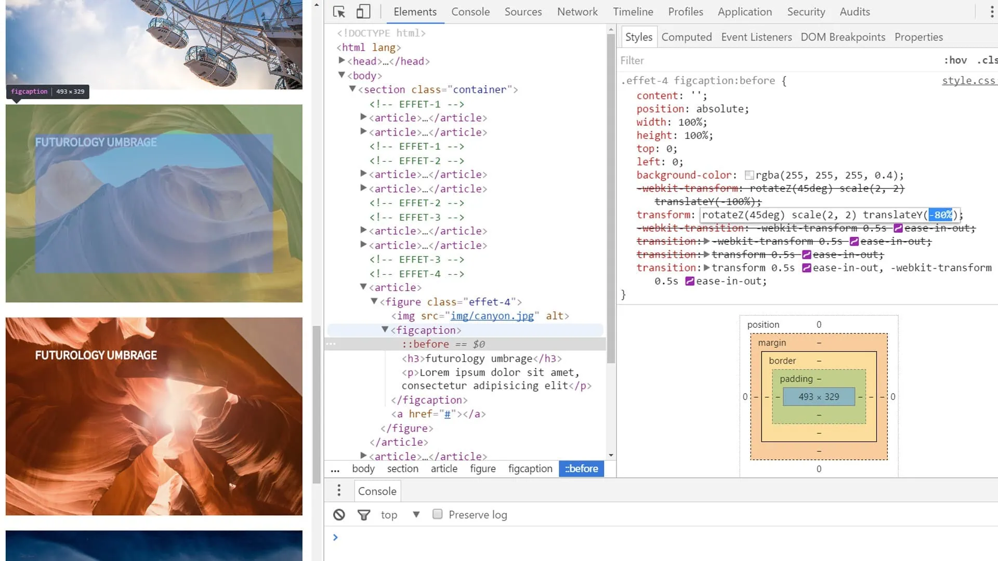Expand the head element node
Viewport: 998px width, 561px height.
point(342,61)
